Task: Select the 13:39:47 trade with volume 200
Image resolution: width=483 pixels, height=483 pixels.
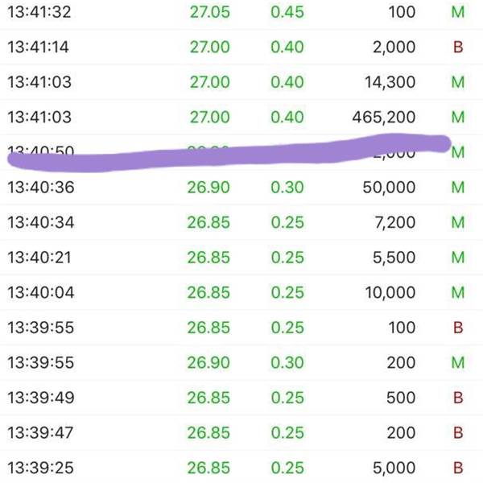Action: 242,432
